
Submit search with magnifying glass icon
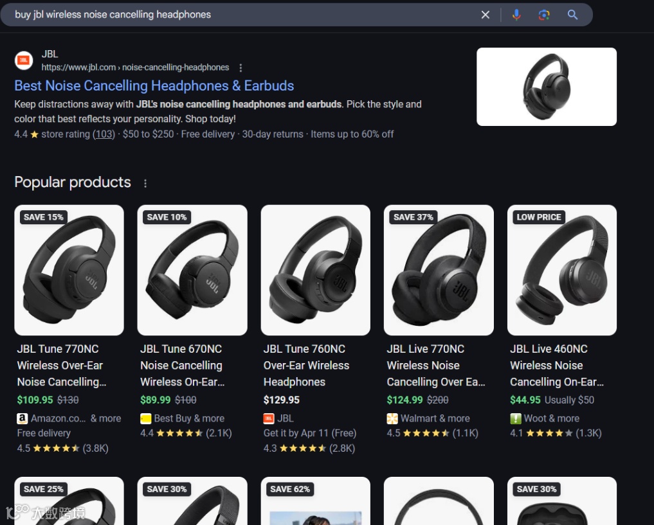tap(573, 15)
